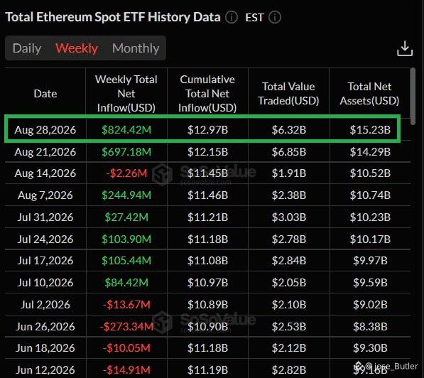Viewport: 424px width, 378px height.
Task: Select the Jul 2,2026 date cell
Action: [x=45, y=305]
